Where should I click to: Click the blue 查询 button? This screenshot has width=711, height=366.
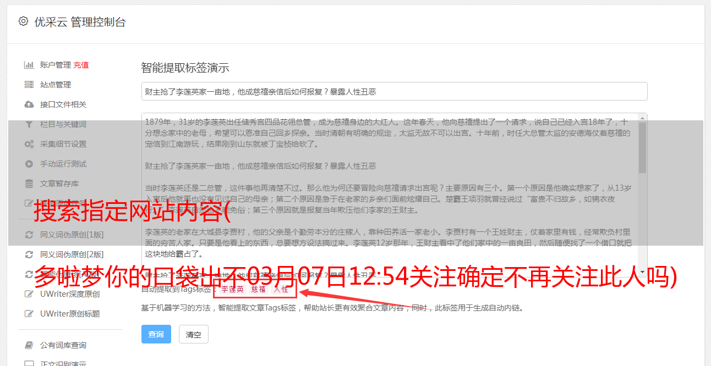(x=156, y=334)
